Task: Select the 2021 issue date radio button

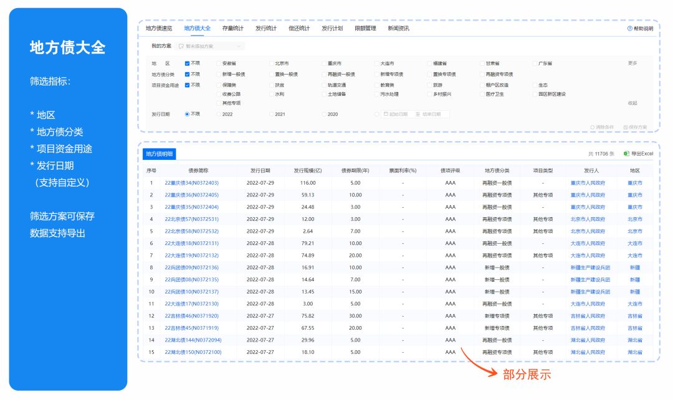Action: coord(272,114)
